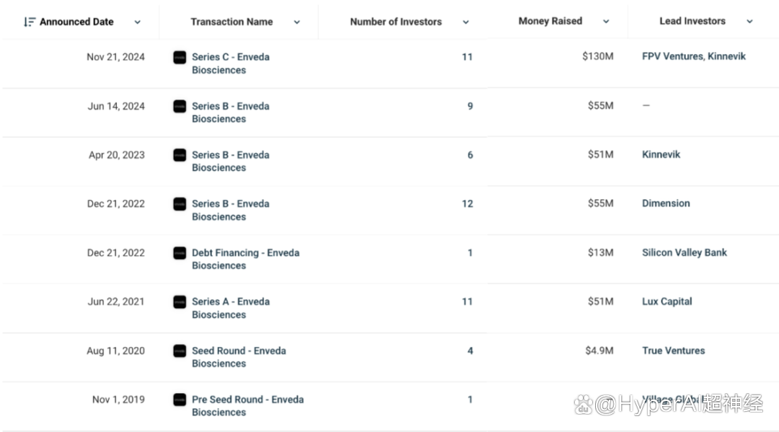779x432 pixels.
Task: Click Enveda logo in Debt Financing row
Action: 180,253
